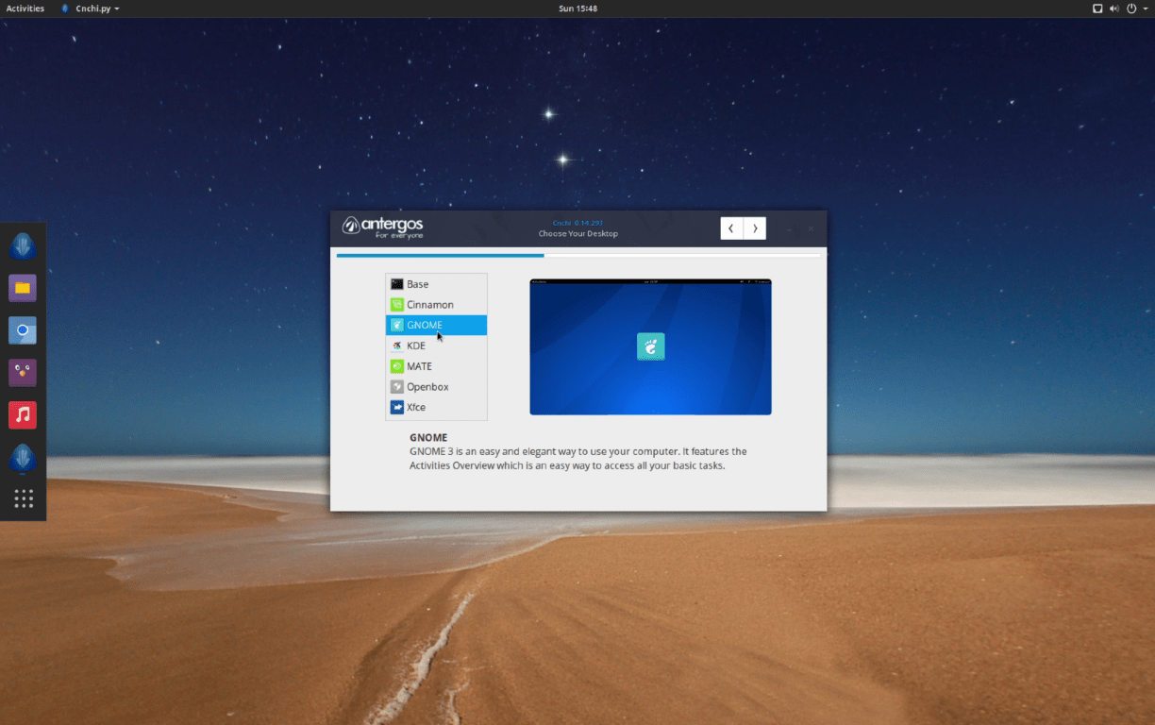Open the web browser from the dock
The image size is (1155, 725).
click(x=23, y=330)
